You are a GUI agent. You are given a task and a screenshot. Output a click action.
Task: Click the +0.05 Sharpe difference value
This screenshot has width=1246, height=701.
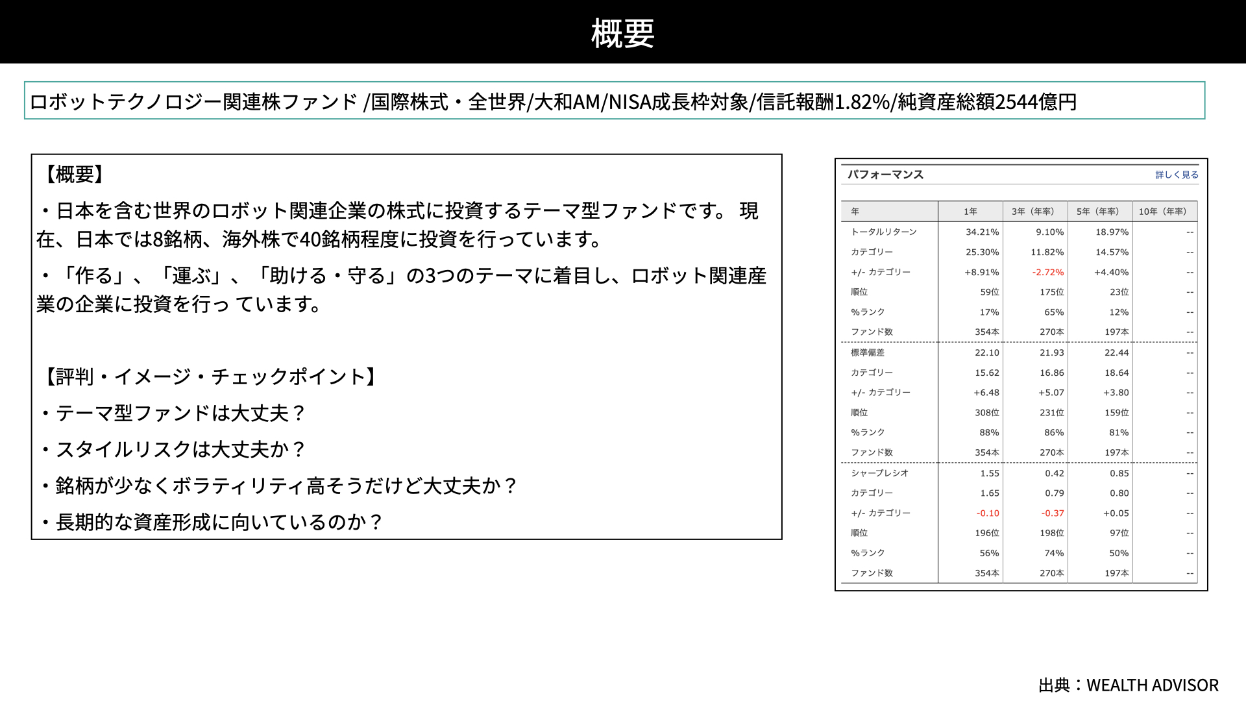(x=1116, y=513)
